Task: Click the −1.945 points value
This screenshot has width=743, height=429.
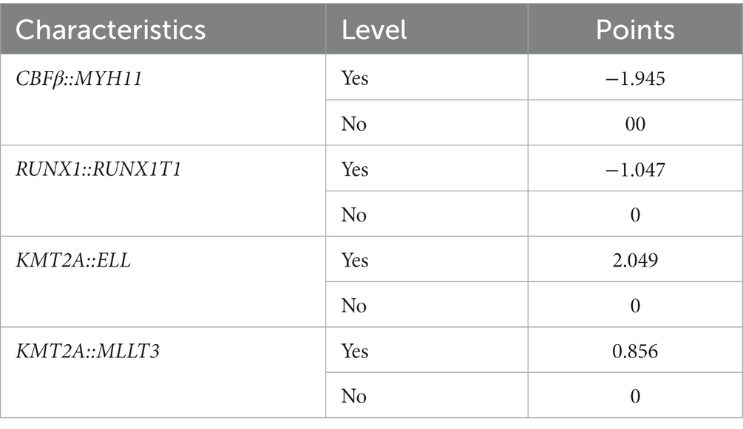Action: pyautogui.click(x=635, y=78)
